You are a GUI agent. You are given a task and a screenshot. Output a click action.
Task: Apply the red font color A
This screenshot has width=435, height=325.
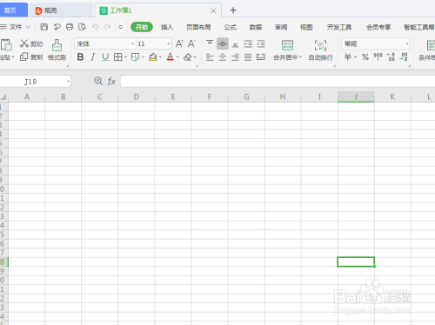coord(171,57)
